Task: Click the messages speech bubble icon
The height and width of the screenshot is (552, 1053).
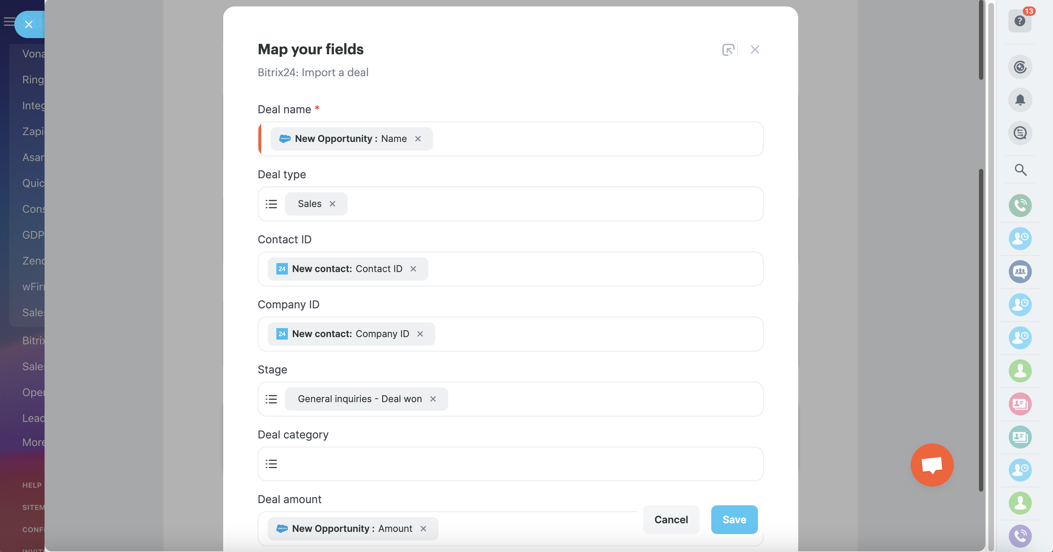Action: click(1020, 133)
